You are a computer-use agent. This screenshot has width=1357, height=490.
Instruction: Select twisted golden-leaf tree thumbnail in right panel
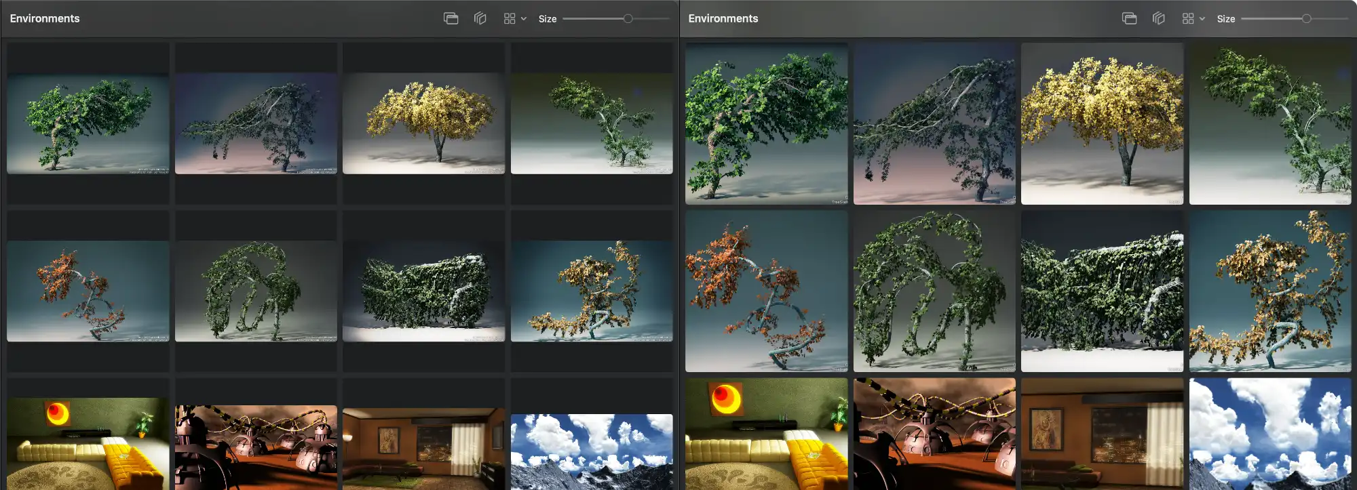pos(1270,291)
